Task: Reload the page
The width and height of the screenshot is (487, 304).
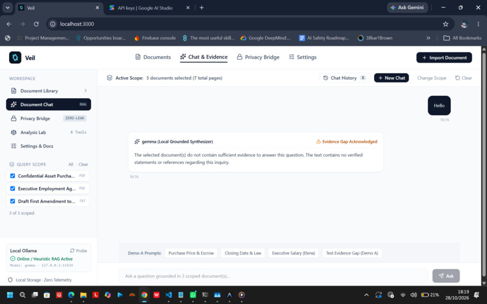Action: [36, 24]
